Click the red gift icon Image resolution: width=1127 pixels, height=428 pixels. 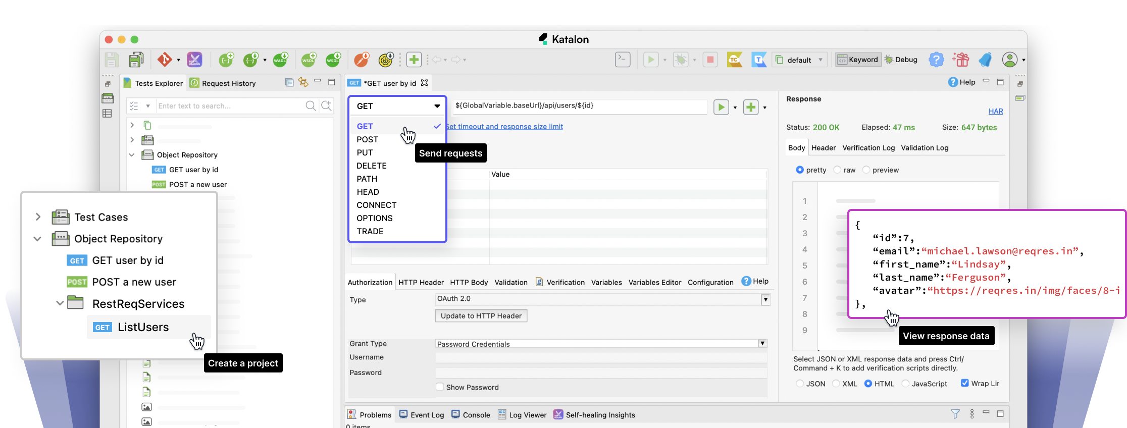click(x=960, y=60)
